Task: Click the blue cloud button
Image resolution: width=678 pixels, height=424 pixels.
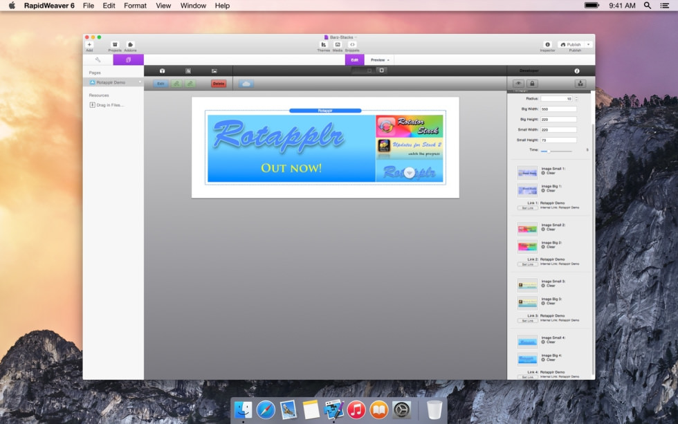Action: (246, 84)
